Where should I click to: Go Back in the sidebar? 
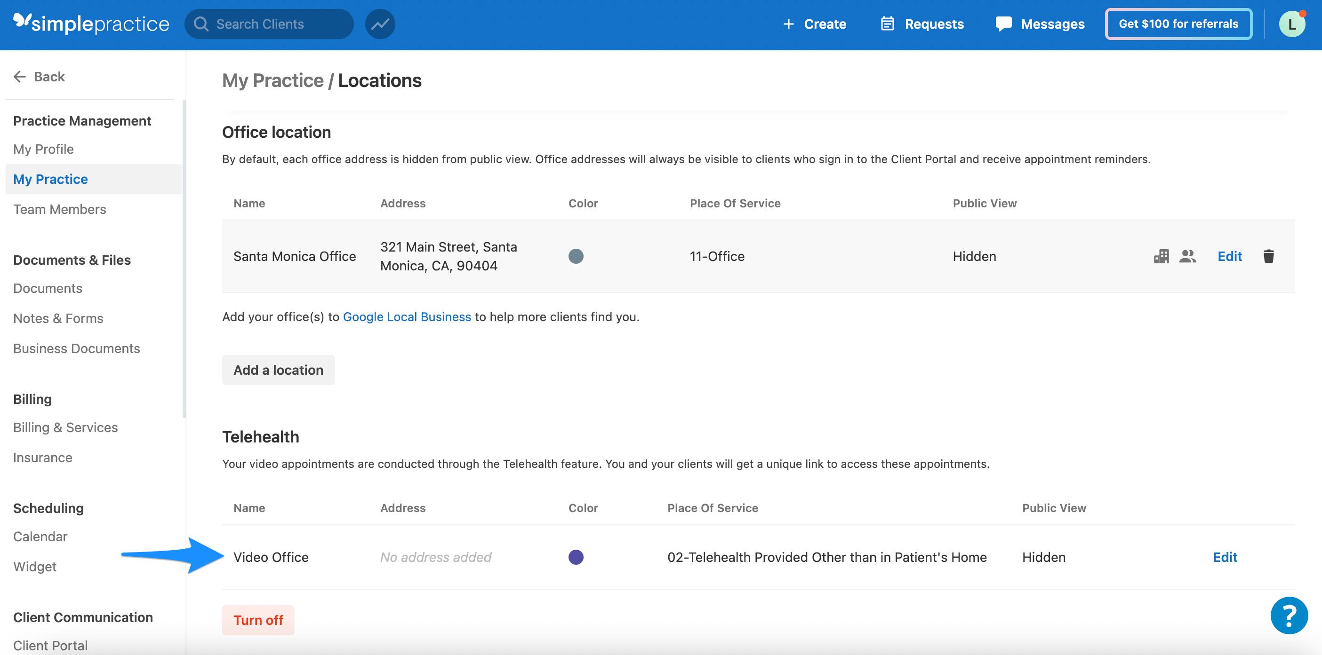click(x=39, y=77)
